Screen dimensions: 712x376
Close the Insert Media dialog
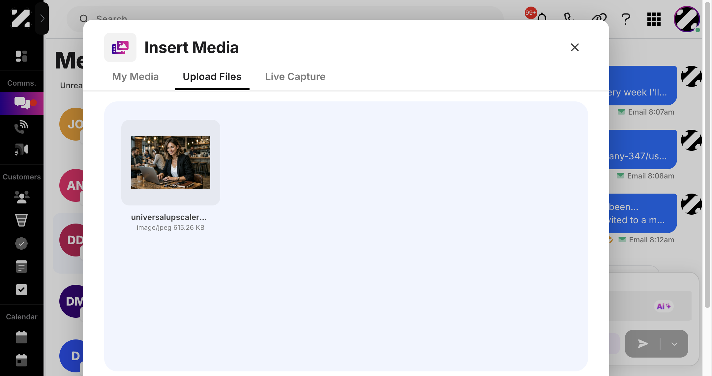coord(575,47)
